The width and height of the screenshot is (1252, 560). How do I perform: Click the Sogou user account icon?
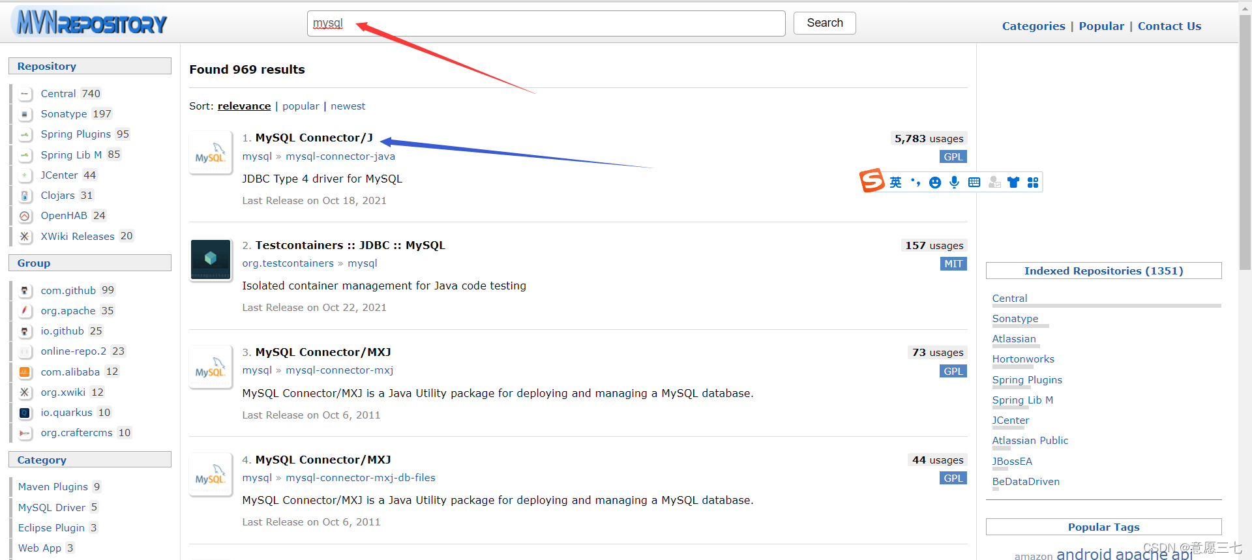(994, 183)
